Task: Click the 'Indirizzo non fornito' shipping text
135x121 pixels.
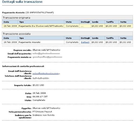Action: click(43, 115)
